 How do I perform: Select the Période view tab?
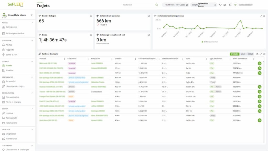pos(234,54)
